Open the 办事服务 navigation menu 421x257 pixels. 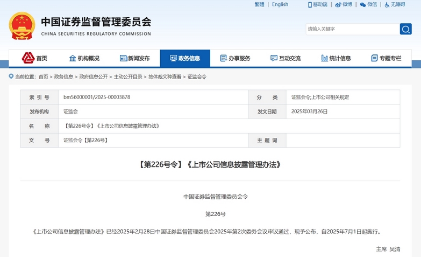click(236, 58)
